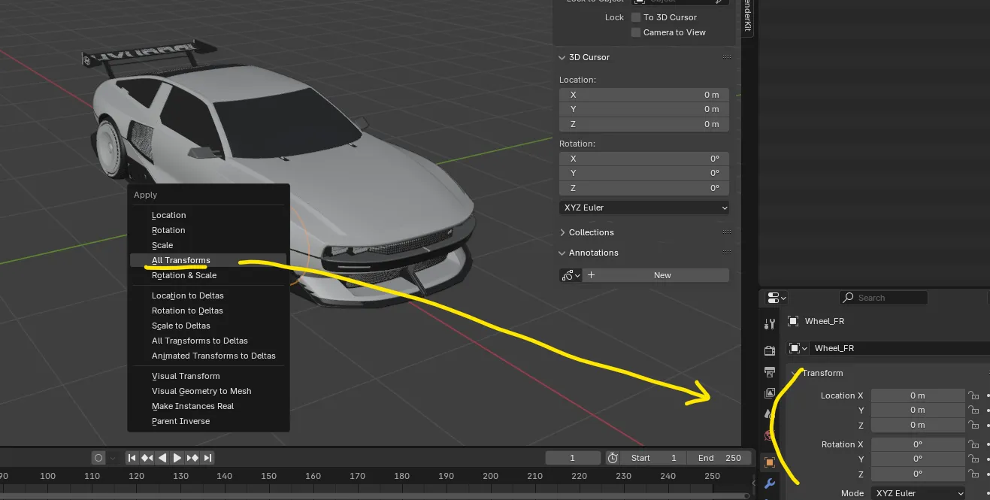Click object Location X value field
Viewport: 990px width, 500px height.
(x=918, y=395)
